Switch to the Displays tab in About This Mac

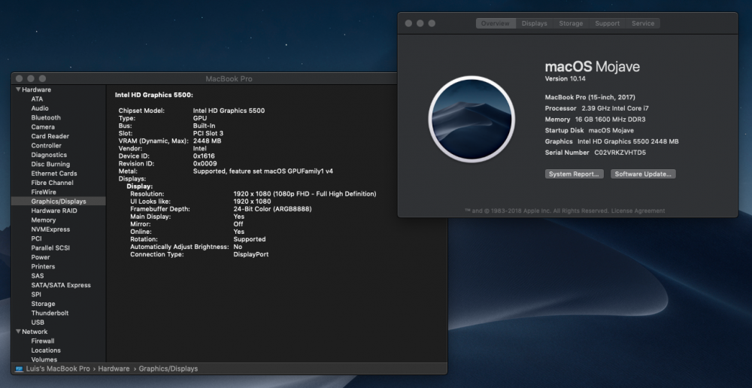[x=534, y=23]
